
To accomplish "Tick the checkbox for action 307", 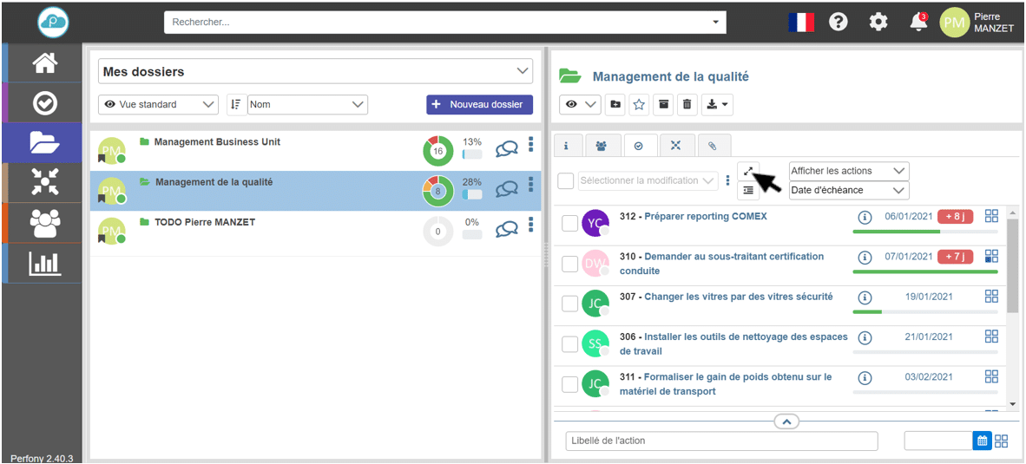I will coord(569,304).
